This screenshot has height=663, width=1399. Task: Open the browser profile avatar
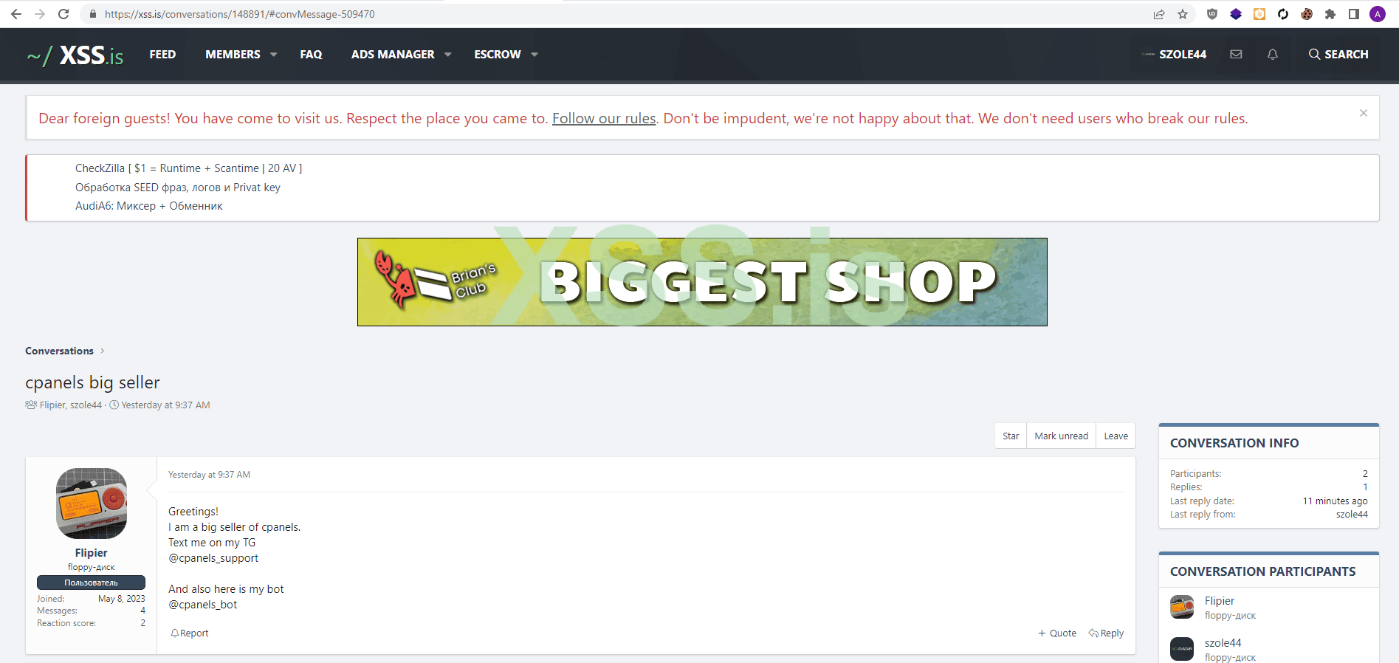[1378, 14]
